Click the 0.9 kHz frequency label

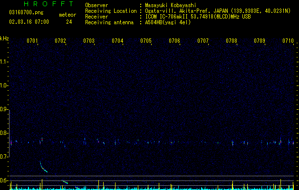(x=4, y=109)
